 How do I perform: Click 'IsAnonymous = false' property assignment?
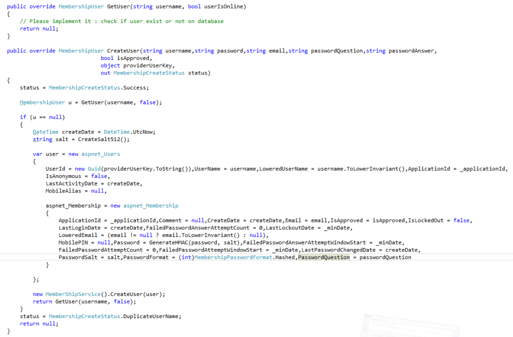[77, 176]
